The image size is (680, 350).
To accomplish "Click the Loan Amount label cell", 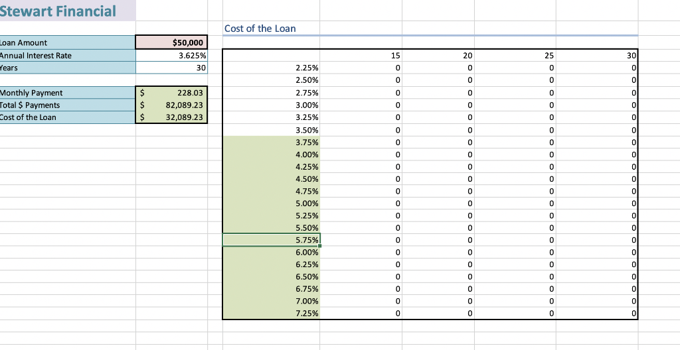I will 68,42.
